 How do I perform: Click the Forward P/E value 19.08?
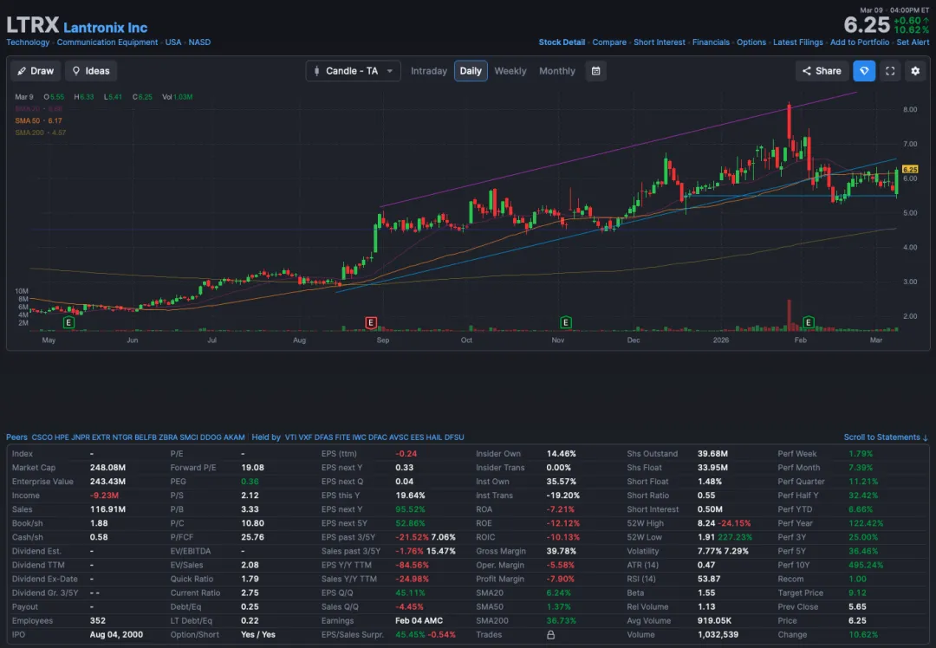tap(252, 468)
